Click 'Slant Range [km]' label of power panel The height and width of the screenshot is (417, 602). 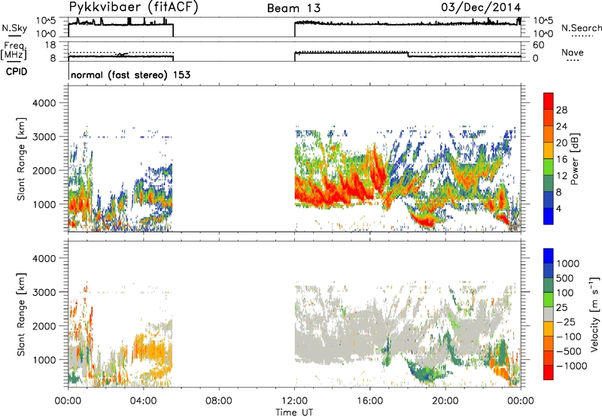pyautogui.click(x=21, y=159)
